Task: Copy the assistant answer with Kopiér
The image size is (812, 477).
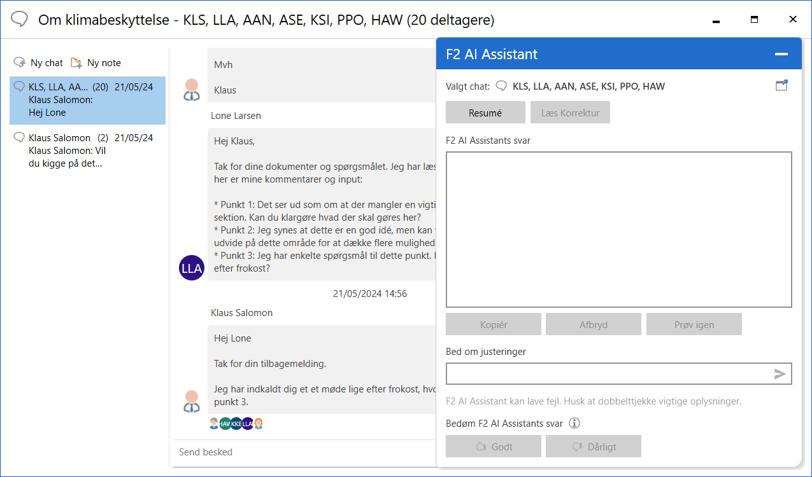Action: coord(494,324)
